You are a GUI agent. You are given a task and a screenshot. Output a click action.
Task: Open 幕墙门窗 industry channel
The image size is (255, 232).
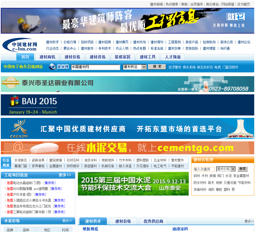coord(21,166)
